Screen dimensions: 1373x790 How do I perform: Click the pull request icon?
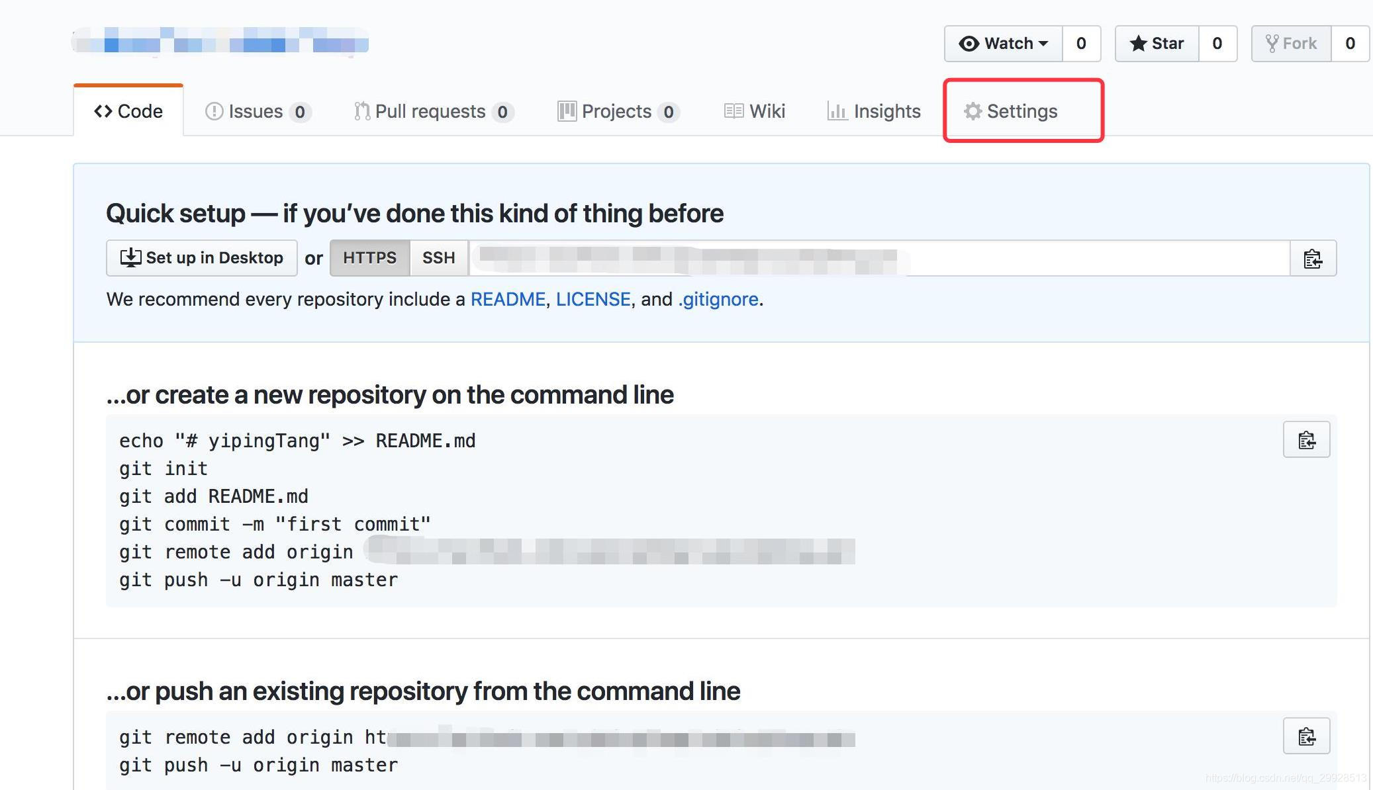(362, 111)
